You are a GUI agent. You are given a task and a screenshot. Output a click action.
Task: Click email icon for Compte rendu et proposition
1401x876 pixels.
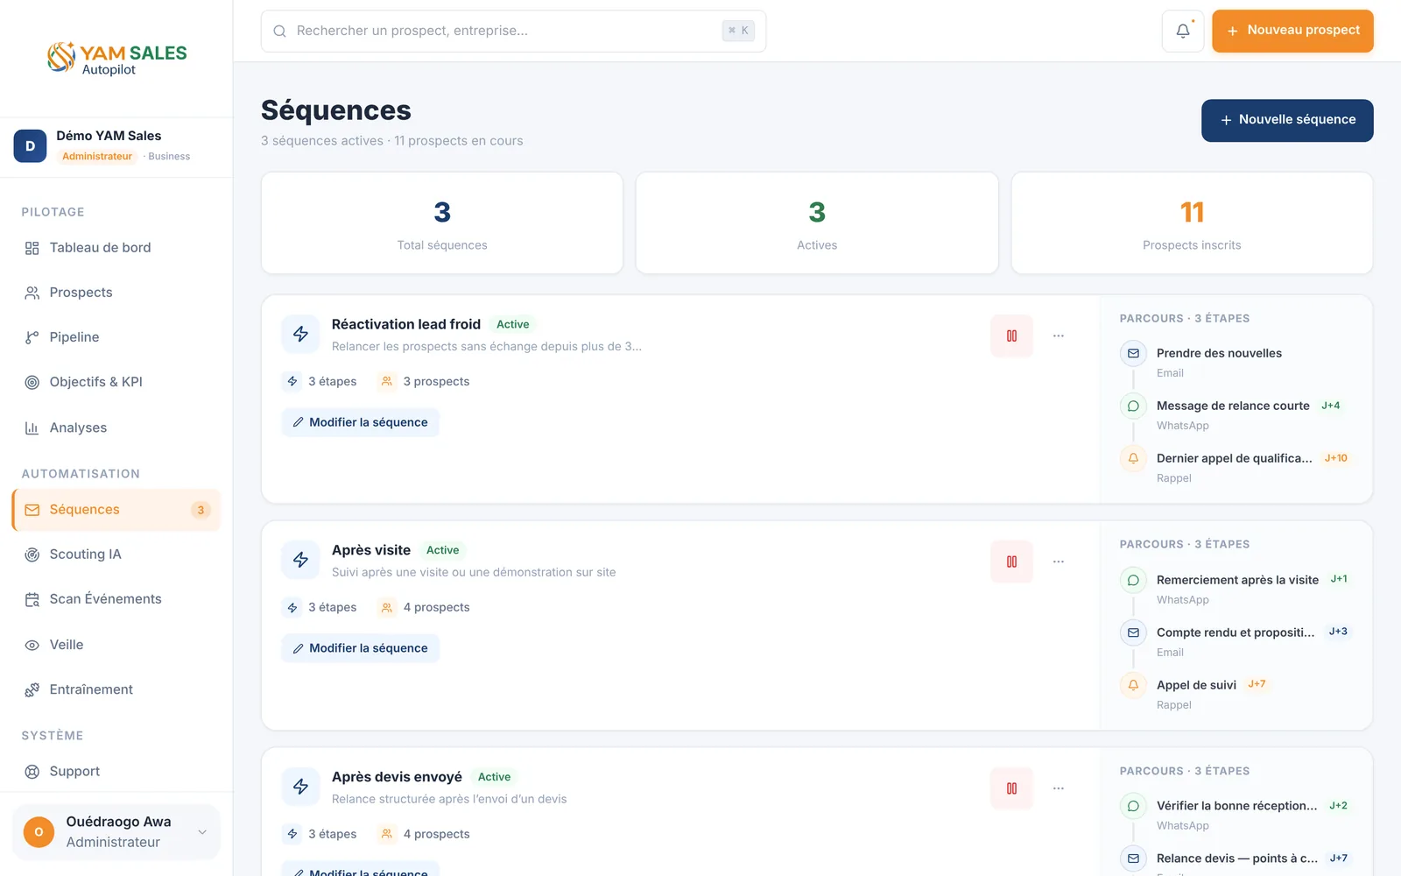click(1133, 632)
